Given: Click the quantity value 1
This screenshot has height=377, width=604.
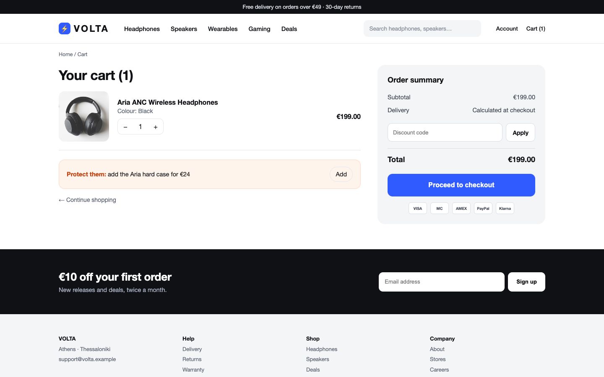Looking at the screenshot, I should point(141,127).
